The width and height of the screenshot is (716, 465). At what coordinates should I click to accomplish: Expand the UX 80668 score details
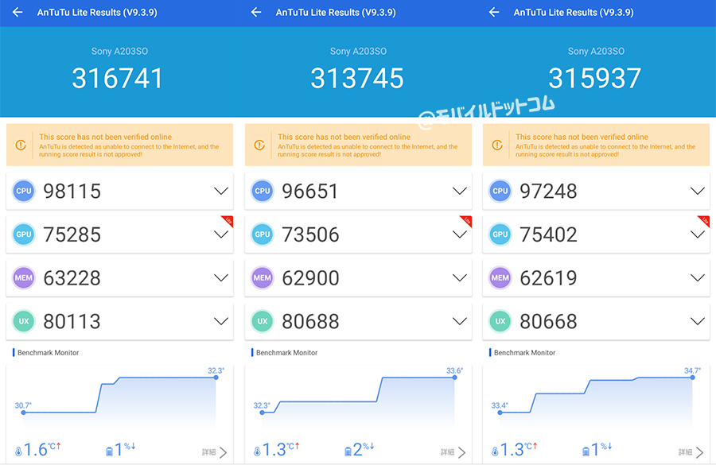click(x=698, y=321)
